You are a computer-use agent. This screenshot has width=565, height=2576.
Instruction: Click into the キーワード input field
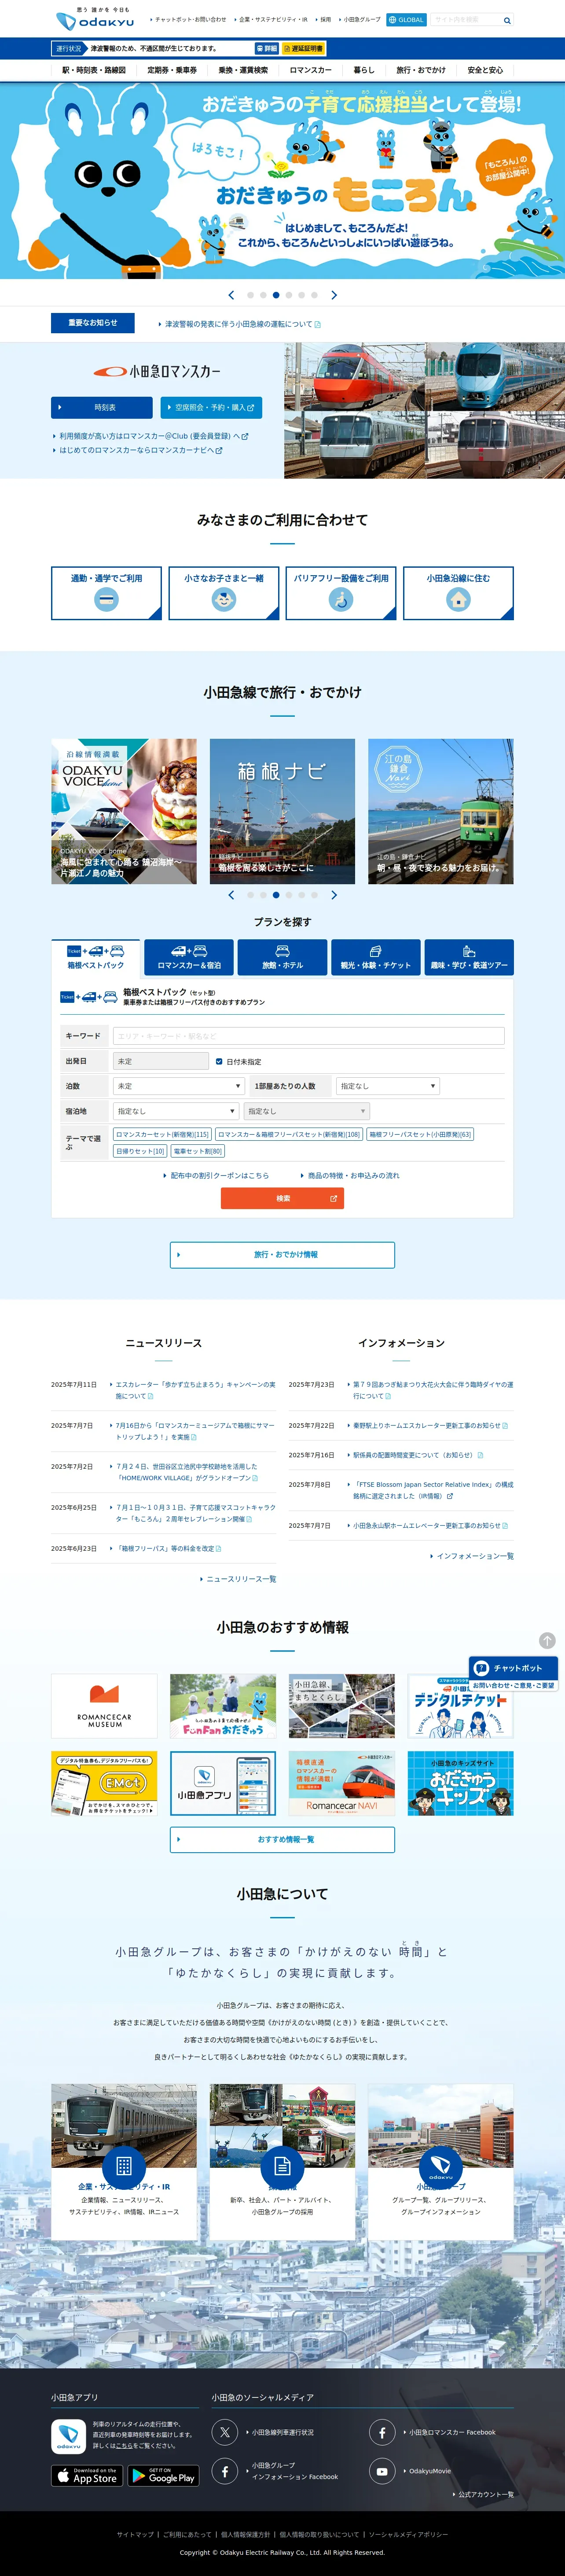(308, 1036)
